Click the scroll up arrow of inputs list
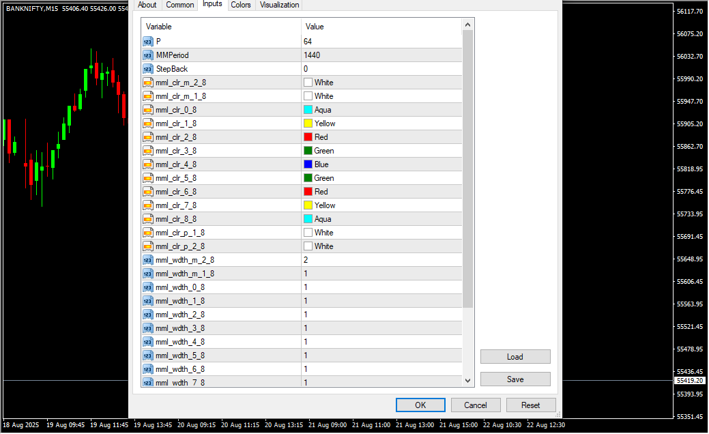 tap(467, 25)
